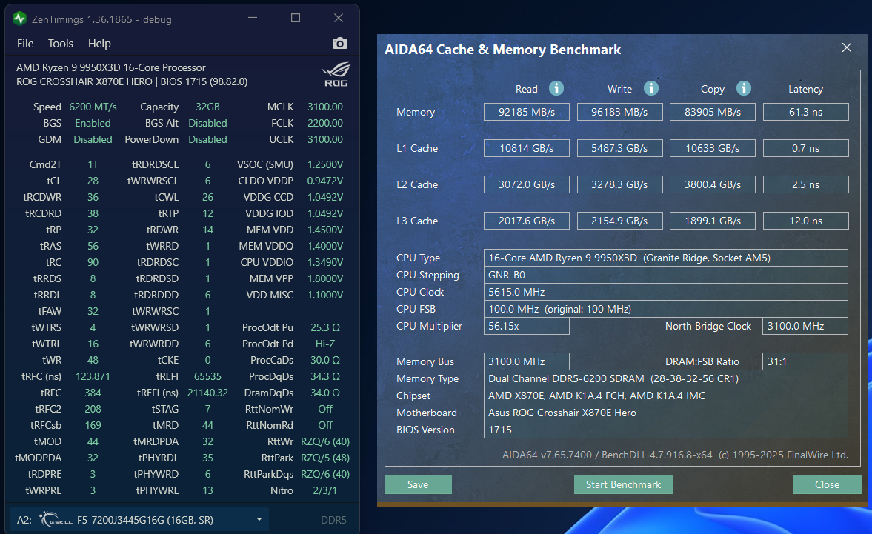Click the VSOC (SMU) value 1.2500V
The width and height of the screenshot is (872, 534).
[x=325, y=164]
